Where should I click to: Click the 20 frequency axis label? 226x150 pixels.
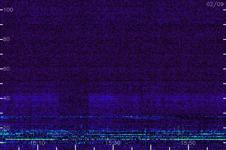[x=7, y=127]
